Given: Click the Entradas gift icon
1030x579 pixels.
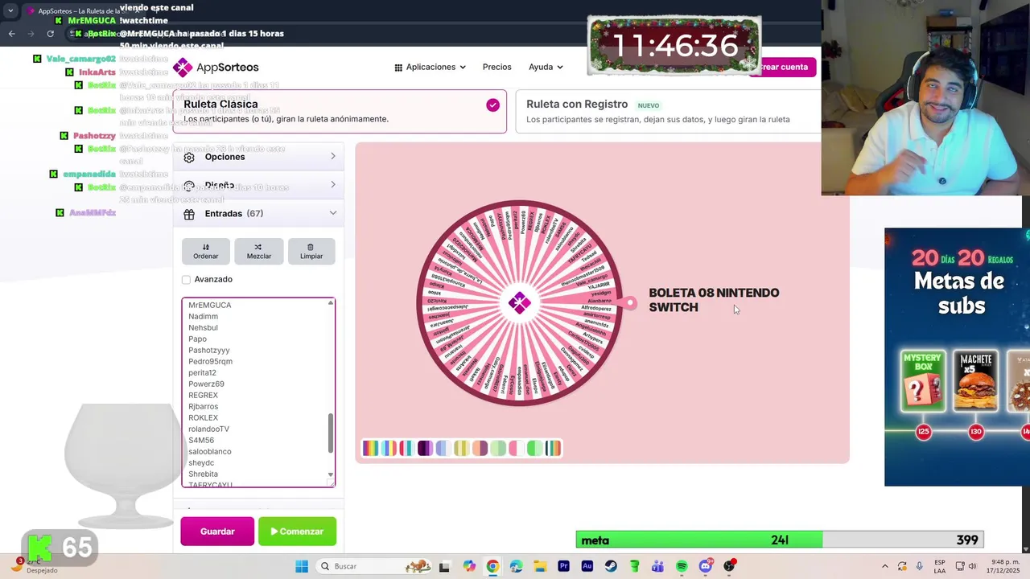Looking at the screenshot, I should click(x=189, y=214).
